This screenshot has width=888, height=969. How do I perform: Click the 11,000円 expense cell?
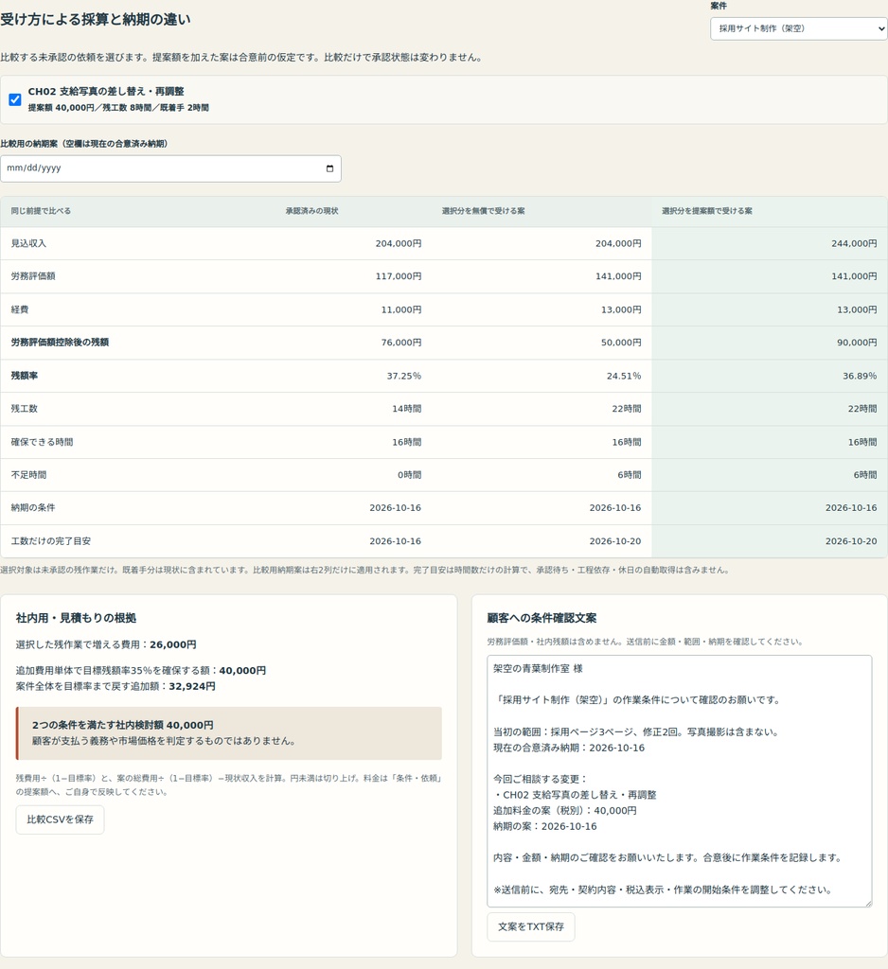pos(401,309)
